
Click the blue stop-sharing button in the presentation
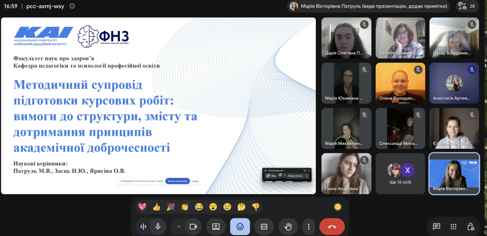pyautogui.click(x=178, y=181)
